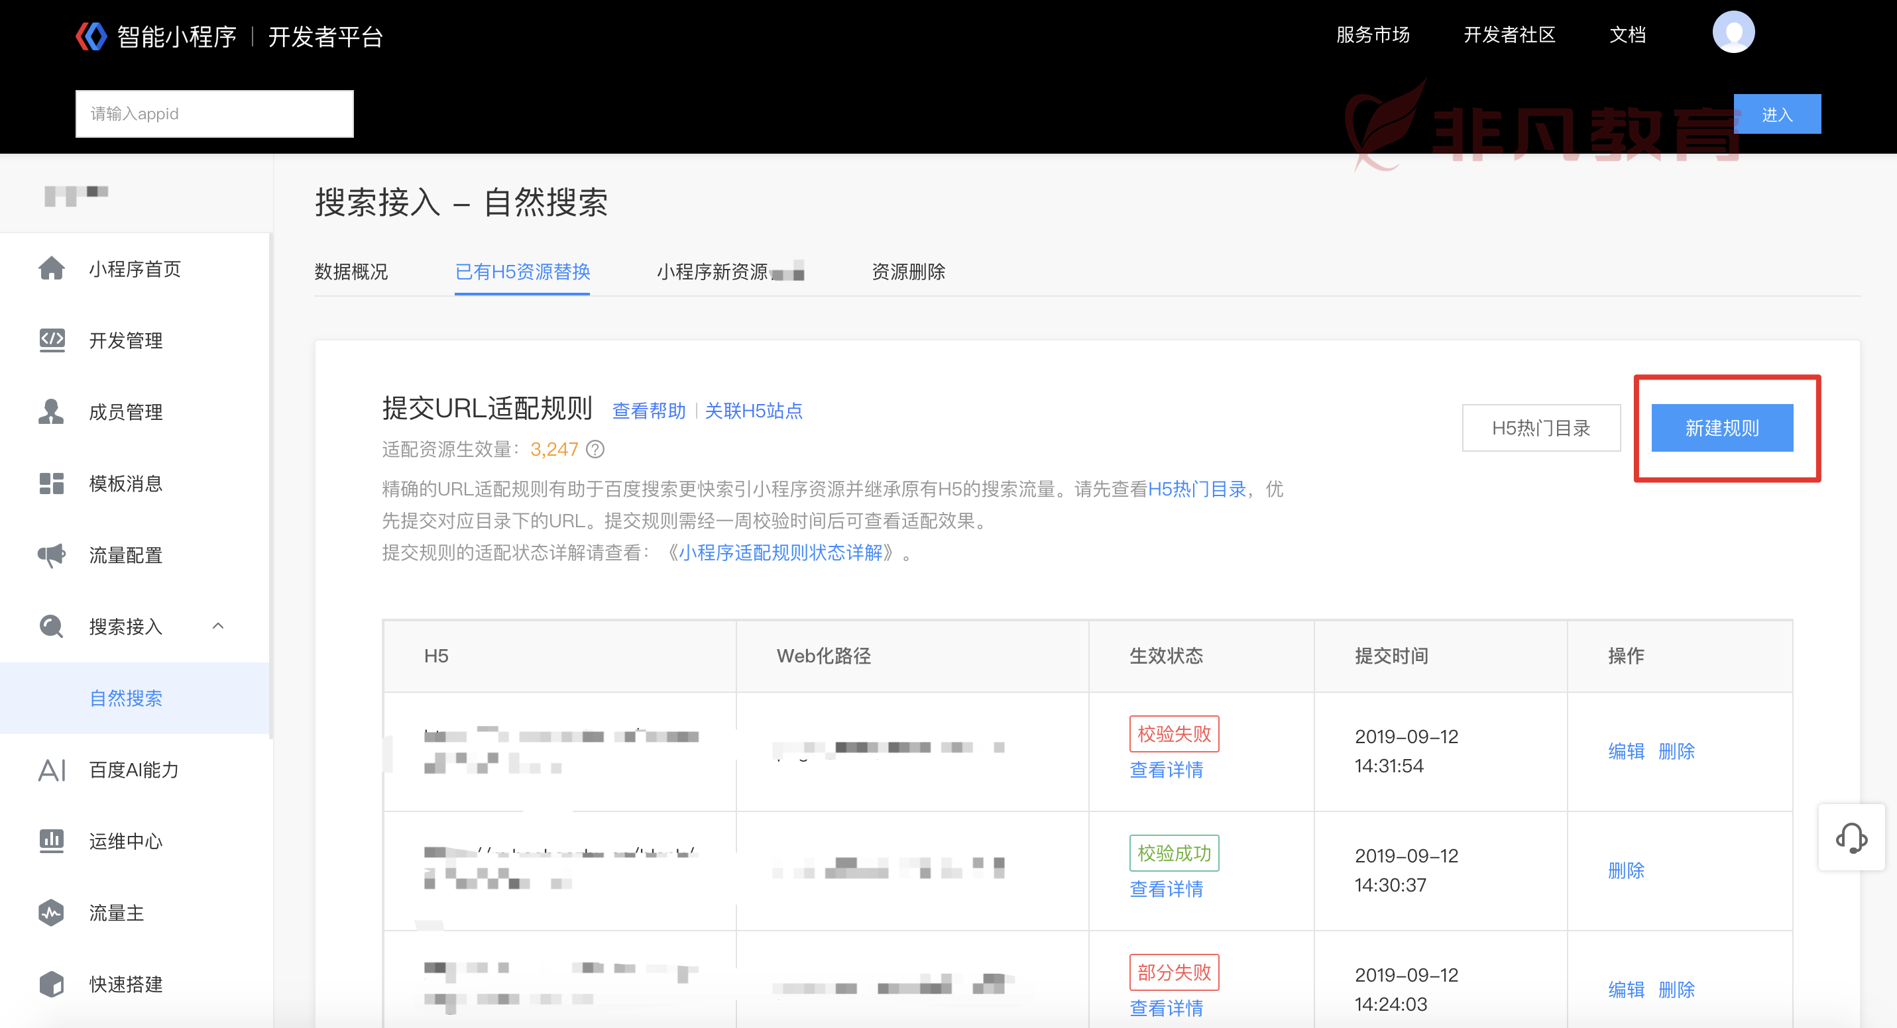Click the 进入 button in the header
The width and height of the screenshot is (1897, 1028).
[x=1777, y=114]
